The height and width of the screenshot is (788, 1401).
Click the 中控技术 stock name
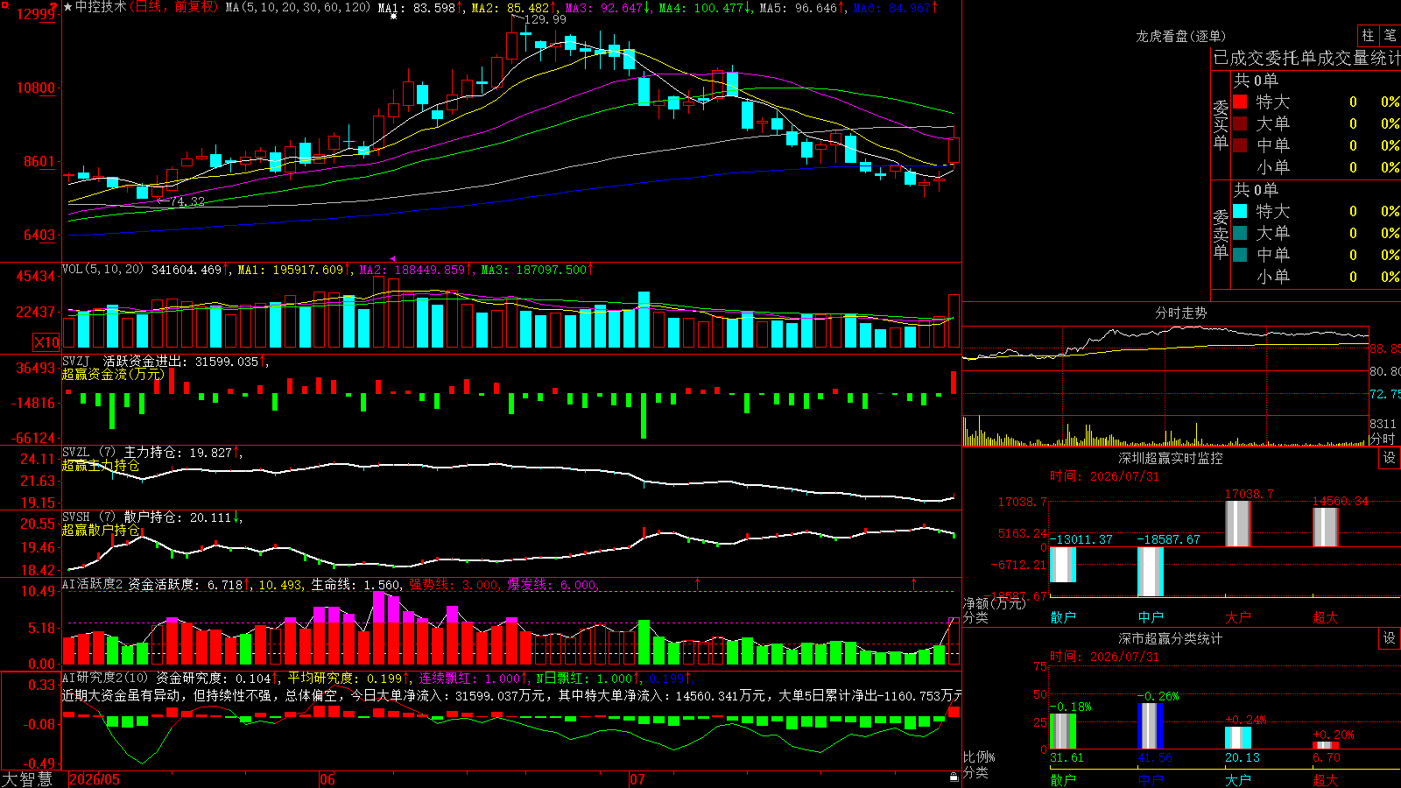(x=101, y=7)
